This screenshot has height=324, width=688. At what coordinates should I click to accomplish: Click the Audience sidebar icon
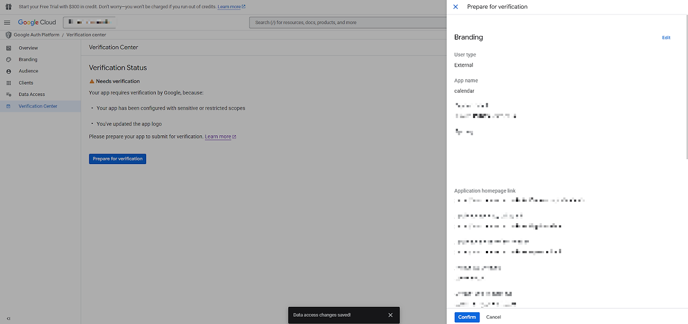[x=9, y=71]
